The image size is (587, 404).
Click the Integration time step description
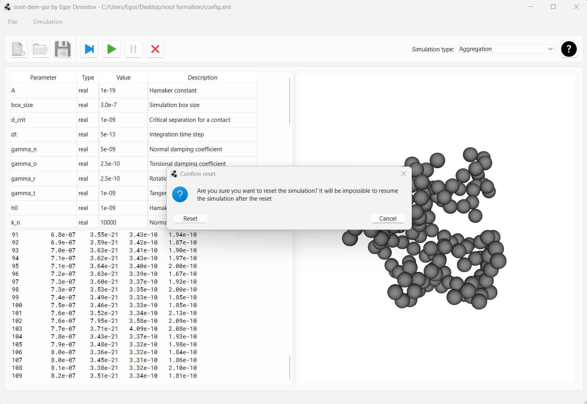[x=176, y=134]
